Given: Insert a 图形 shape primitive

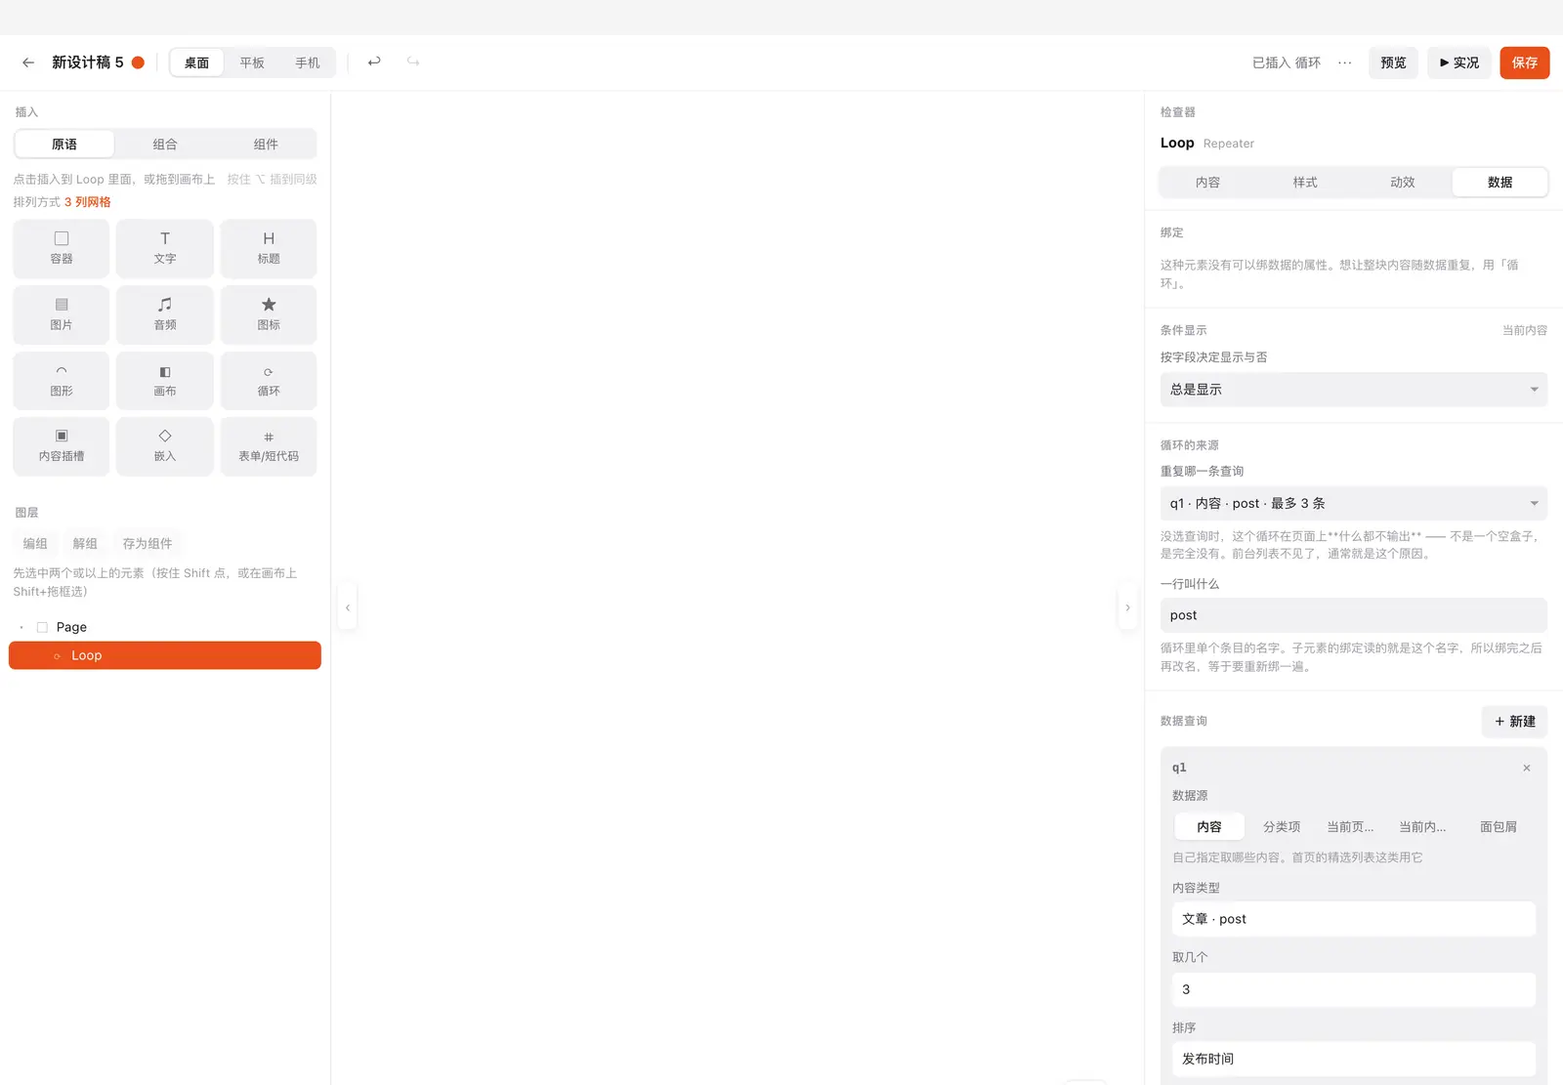Looking at the screenshot, I should click(x=62, y=381).
